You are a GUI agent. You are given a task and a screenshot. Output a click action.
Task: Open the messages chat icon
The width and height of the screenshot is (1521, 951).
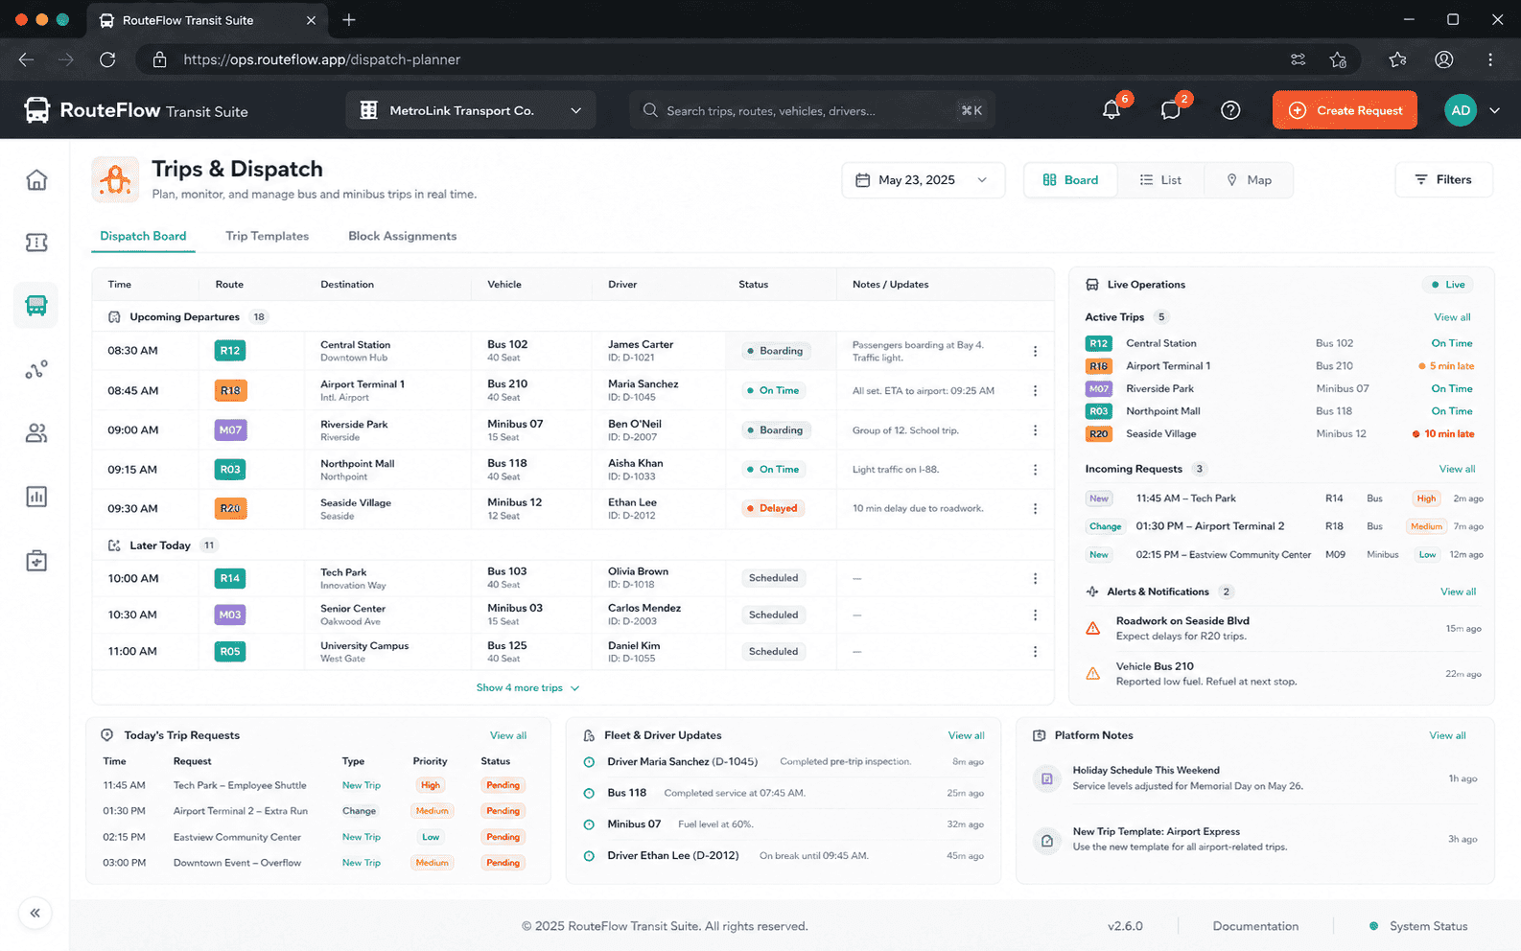1171,110
